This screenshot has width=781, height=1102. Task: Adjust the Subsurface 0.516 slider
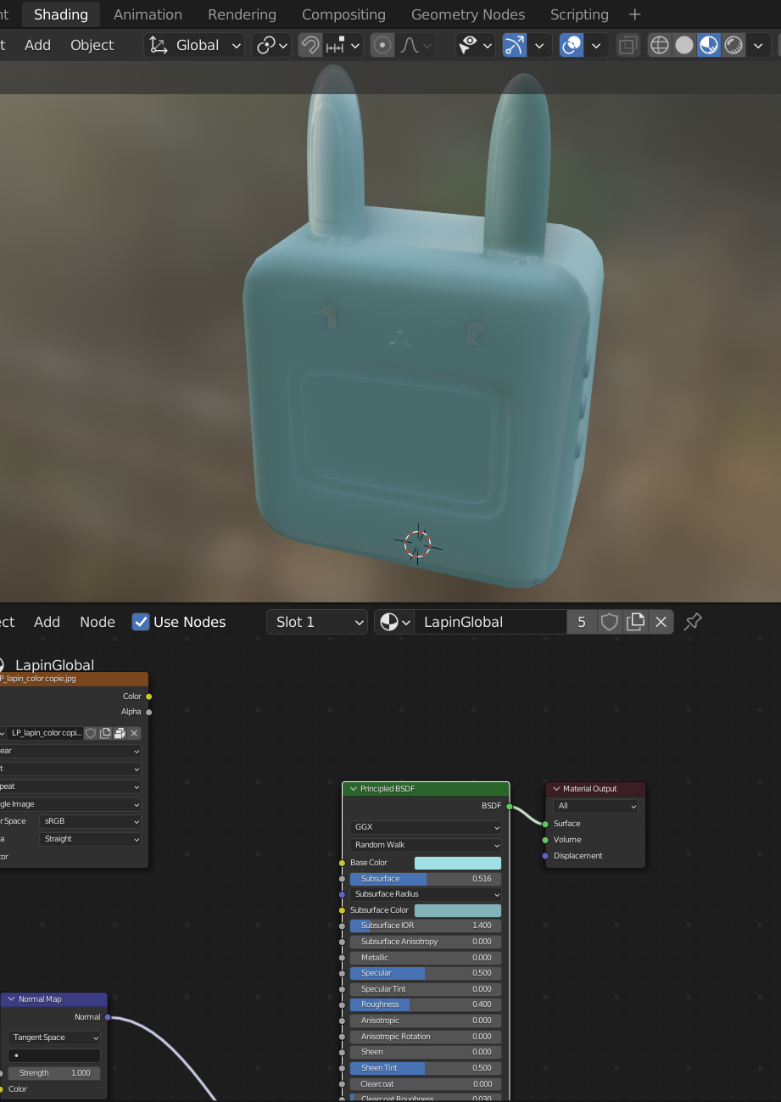[x=426, y=879]
